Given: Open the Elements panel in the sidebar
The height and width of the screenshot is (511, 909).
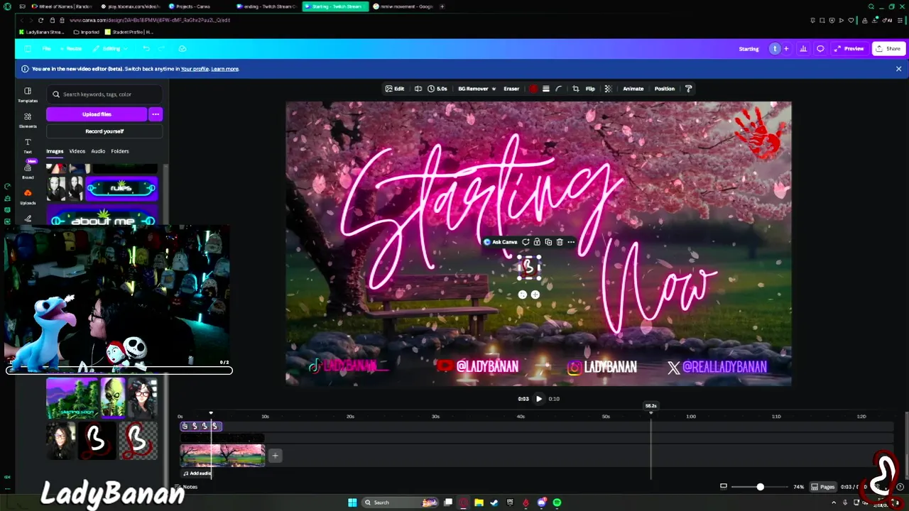Looking at the screenshot, I should (x=28, y=120).
